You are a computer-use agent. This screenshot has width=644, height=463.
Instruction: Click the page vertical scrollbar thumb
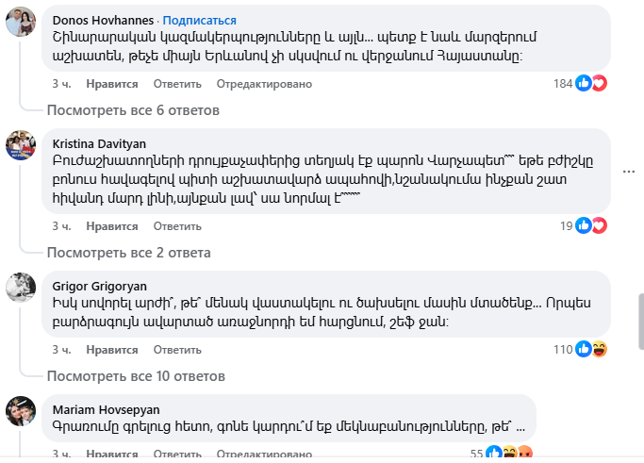(x=640, y=321)
